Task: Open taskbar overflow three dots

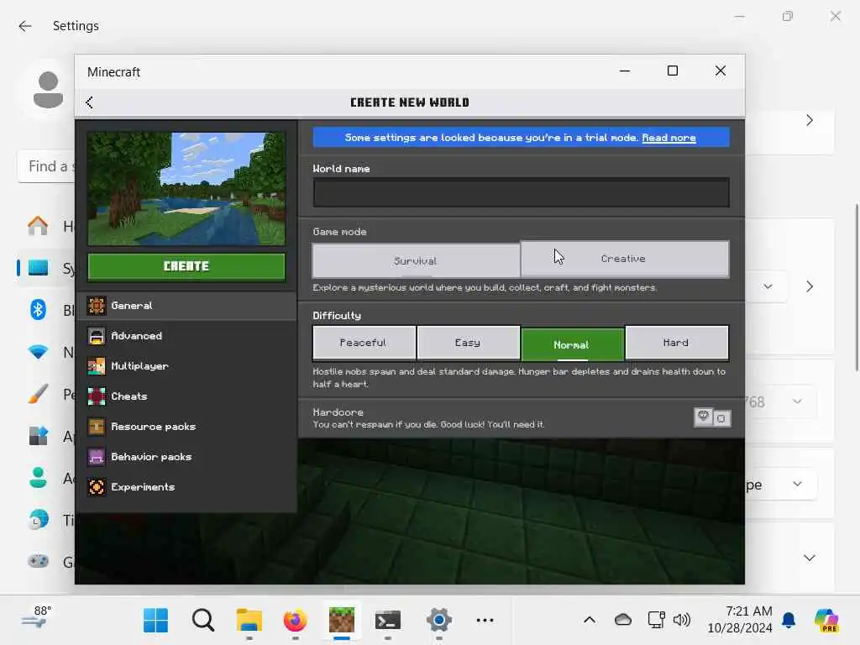Action: click(x=485, y=621)
